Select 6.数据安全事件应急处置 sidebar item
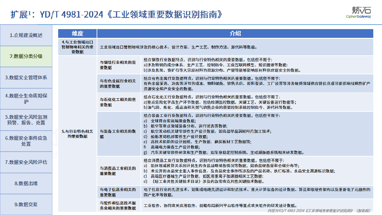This screenshot has width=382, height=215. [x=26, y=141]
